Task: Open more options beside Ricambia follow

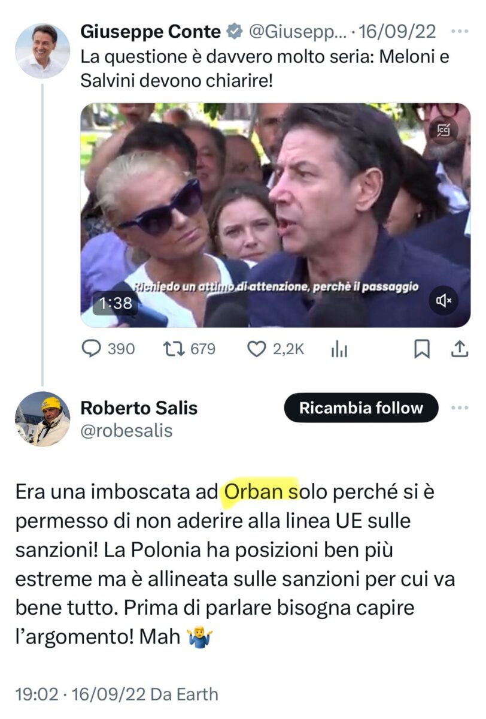Action: pyautogui.click(x=459, y=408)
